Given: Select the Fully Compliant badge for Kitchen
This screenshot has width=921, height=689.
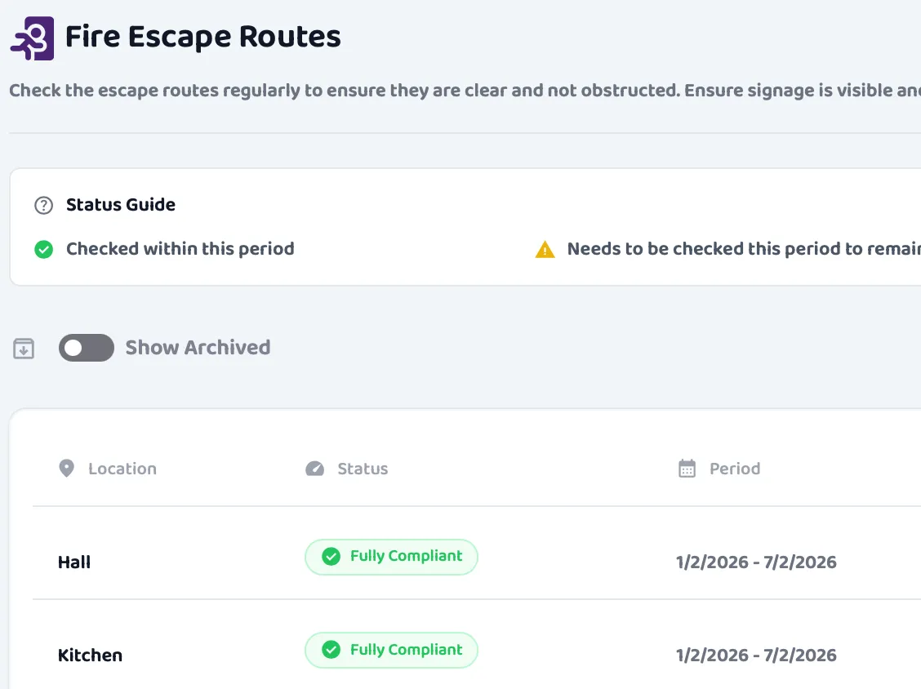Looking at the screenshot, I should click(391, 650).
